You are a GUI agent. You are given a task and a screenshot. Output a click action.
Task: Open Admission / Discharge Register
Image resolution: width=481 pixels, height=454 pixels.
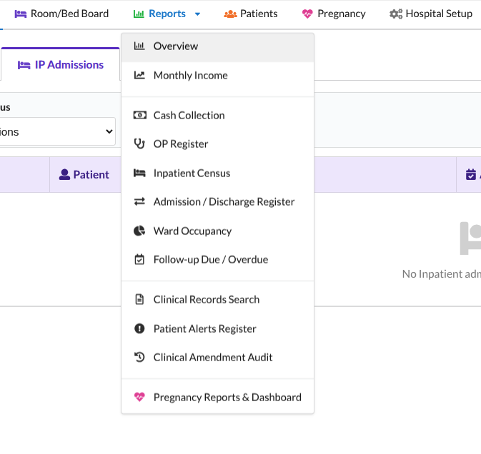tap(217, 202)
